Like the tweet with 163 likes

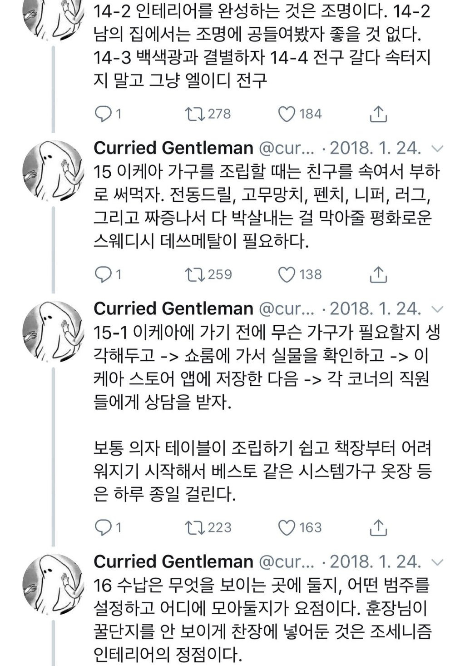click(287, 527)
